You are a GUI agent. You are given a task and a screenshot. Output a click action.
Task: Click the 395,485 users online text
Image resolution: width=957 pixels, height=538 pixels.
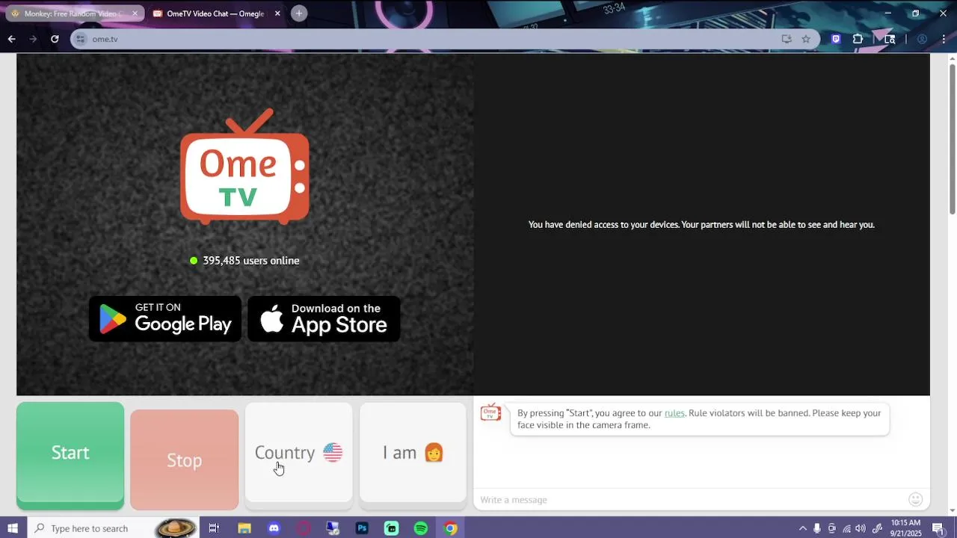(x=251, y=261)
